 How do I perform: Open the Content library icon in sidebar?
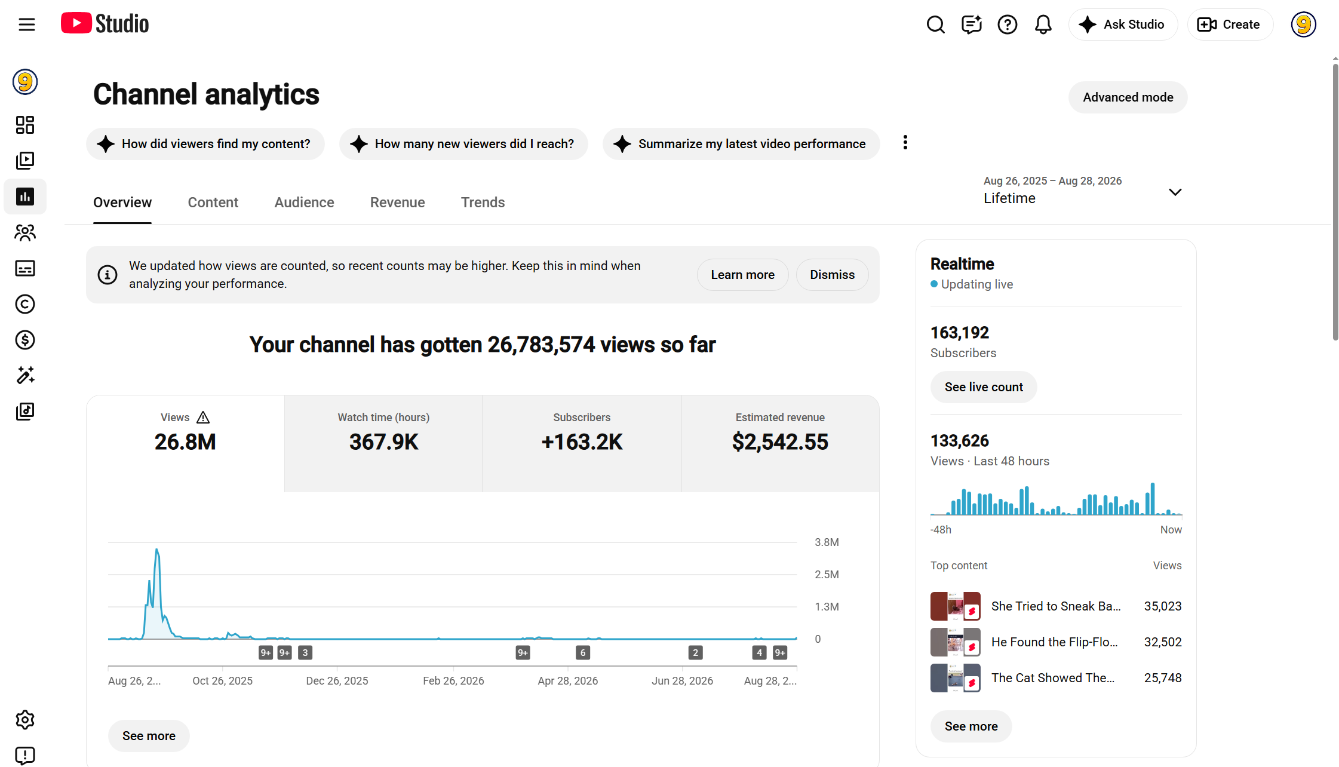25,161
